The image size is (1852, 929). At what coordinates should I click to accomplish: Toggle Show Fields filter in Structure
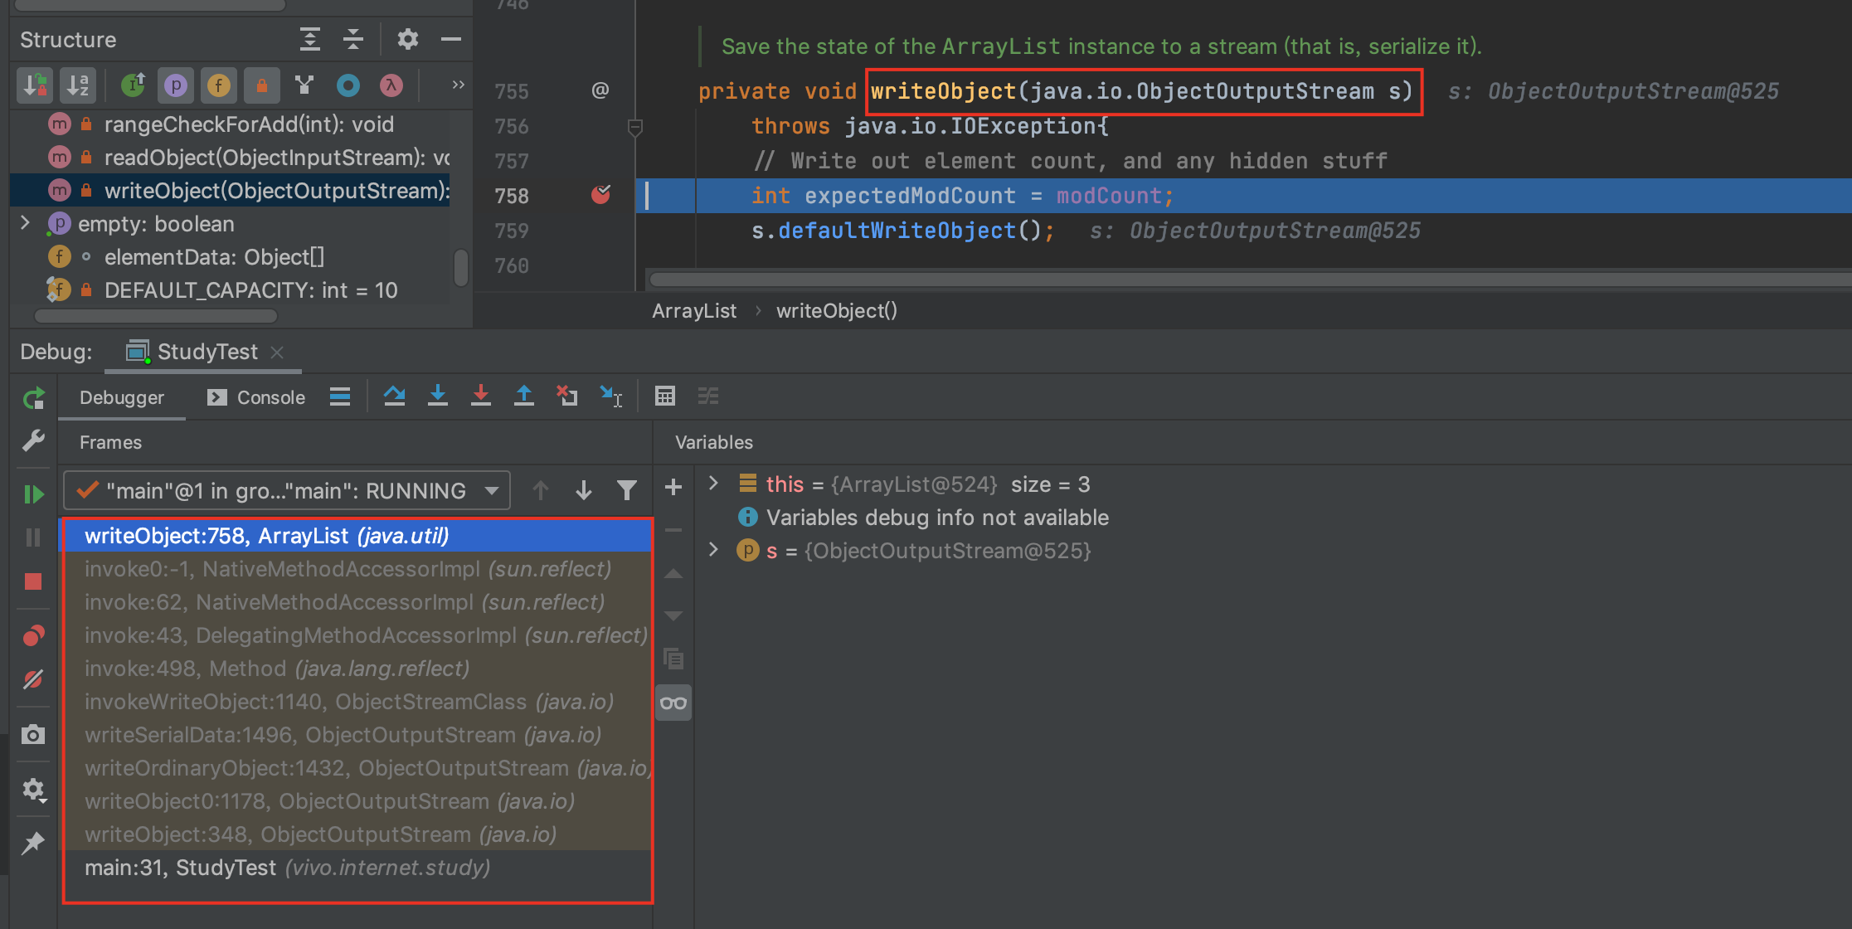219,85
